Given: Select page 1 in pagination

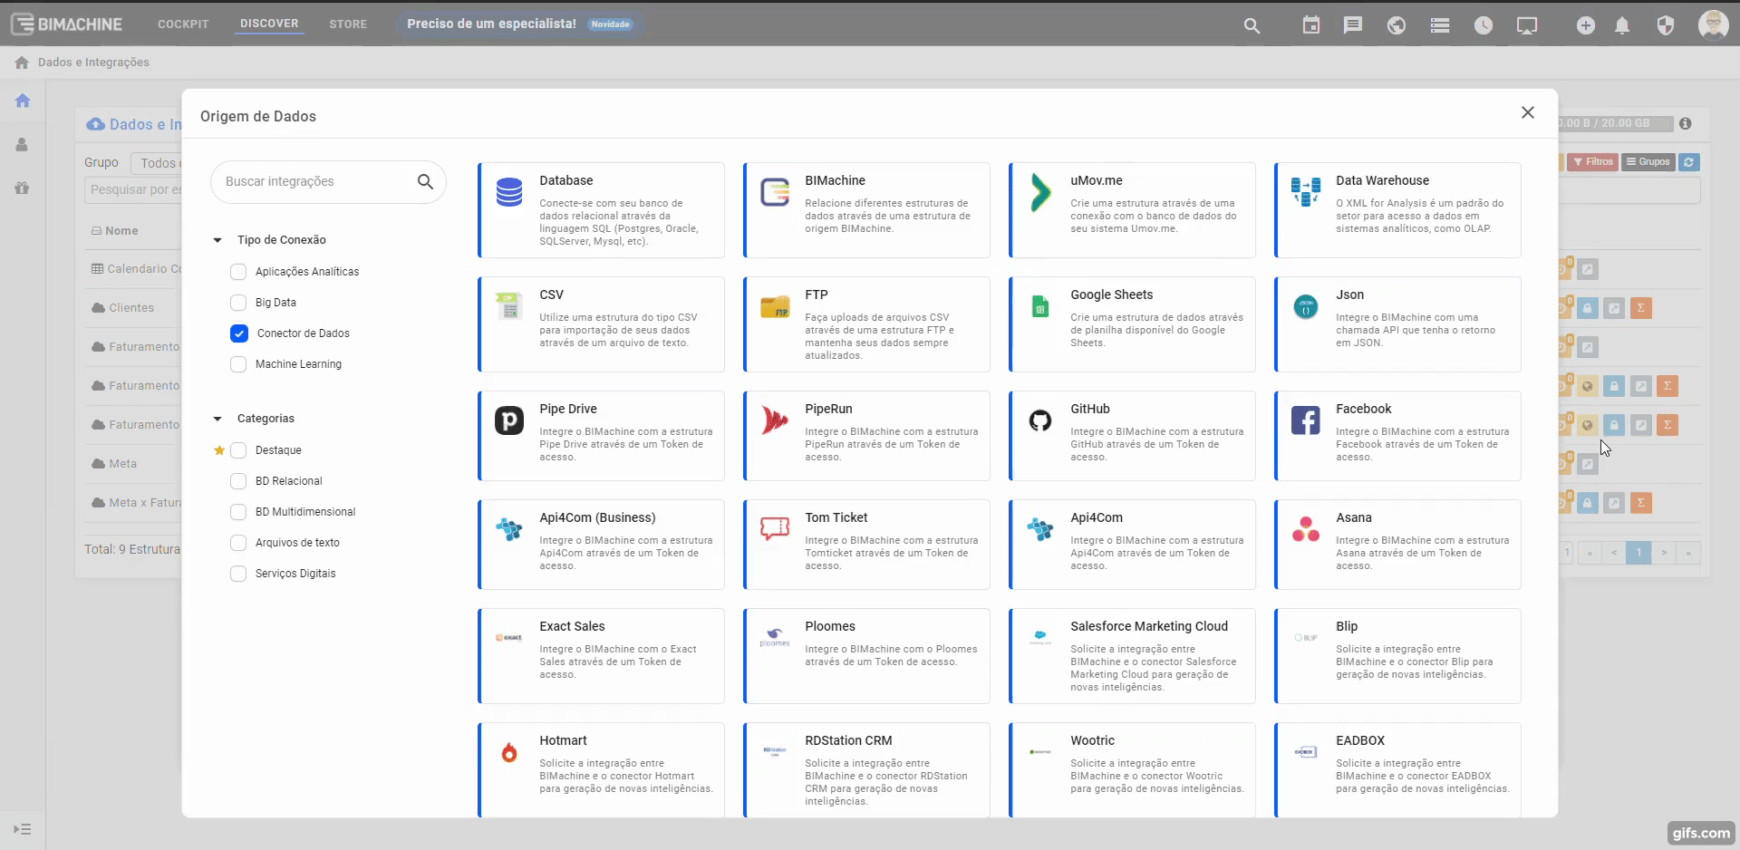Looking at the screenshot, I should [1638, 553].
